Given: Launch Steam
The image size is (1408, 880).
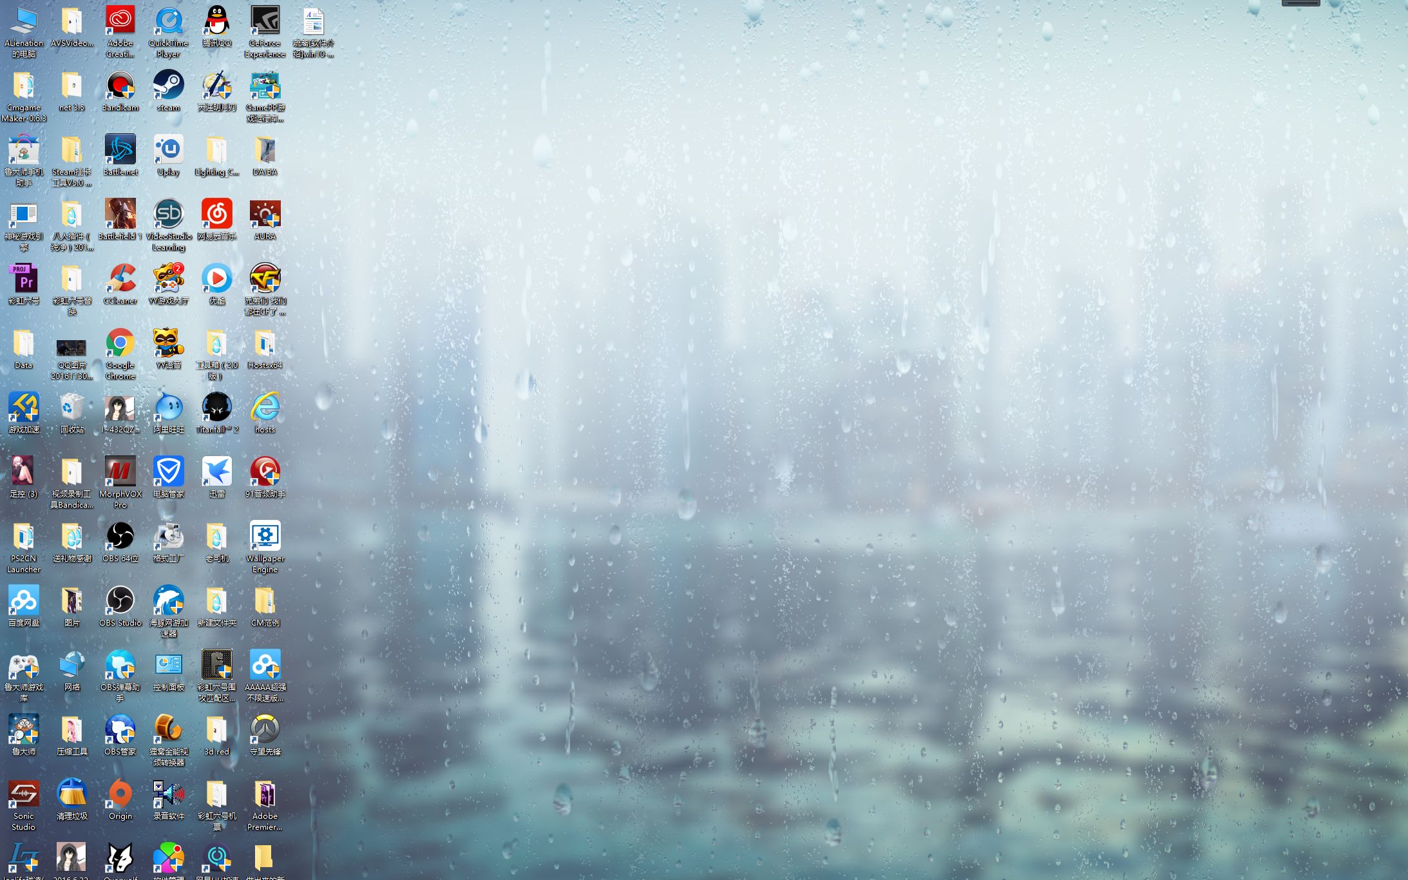Looking at the screenshot, I should (168, 86).
